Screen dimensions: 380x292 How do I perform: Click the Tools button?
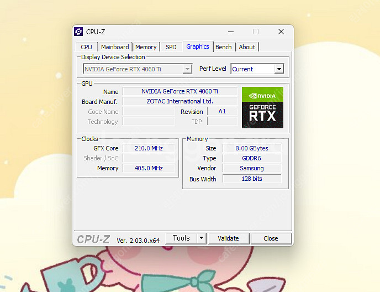[181, 238]
